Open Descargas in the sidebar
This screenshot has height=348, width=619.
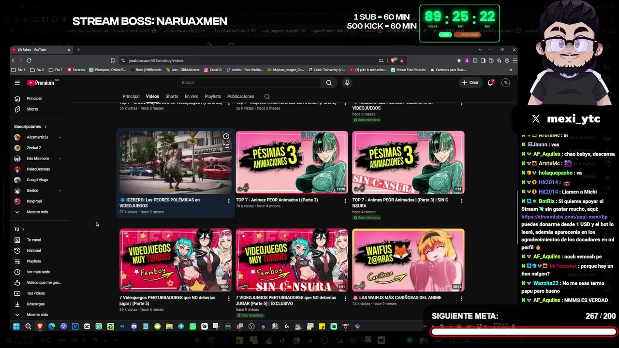[x=37, y=304]
